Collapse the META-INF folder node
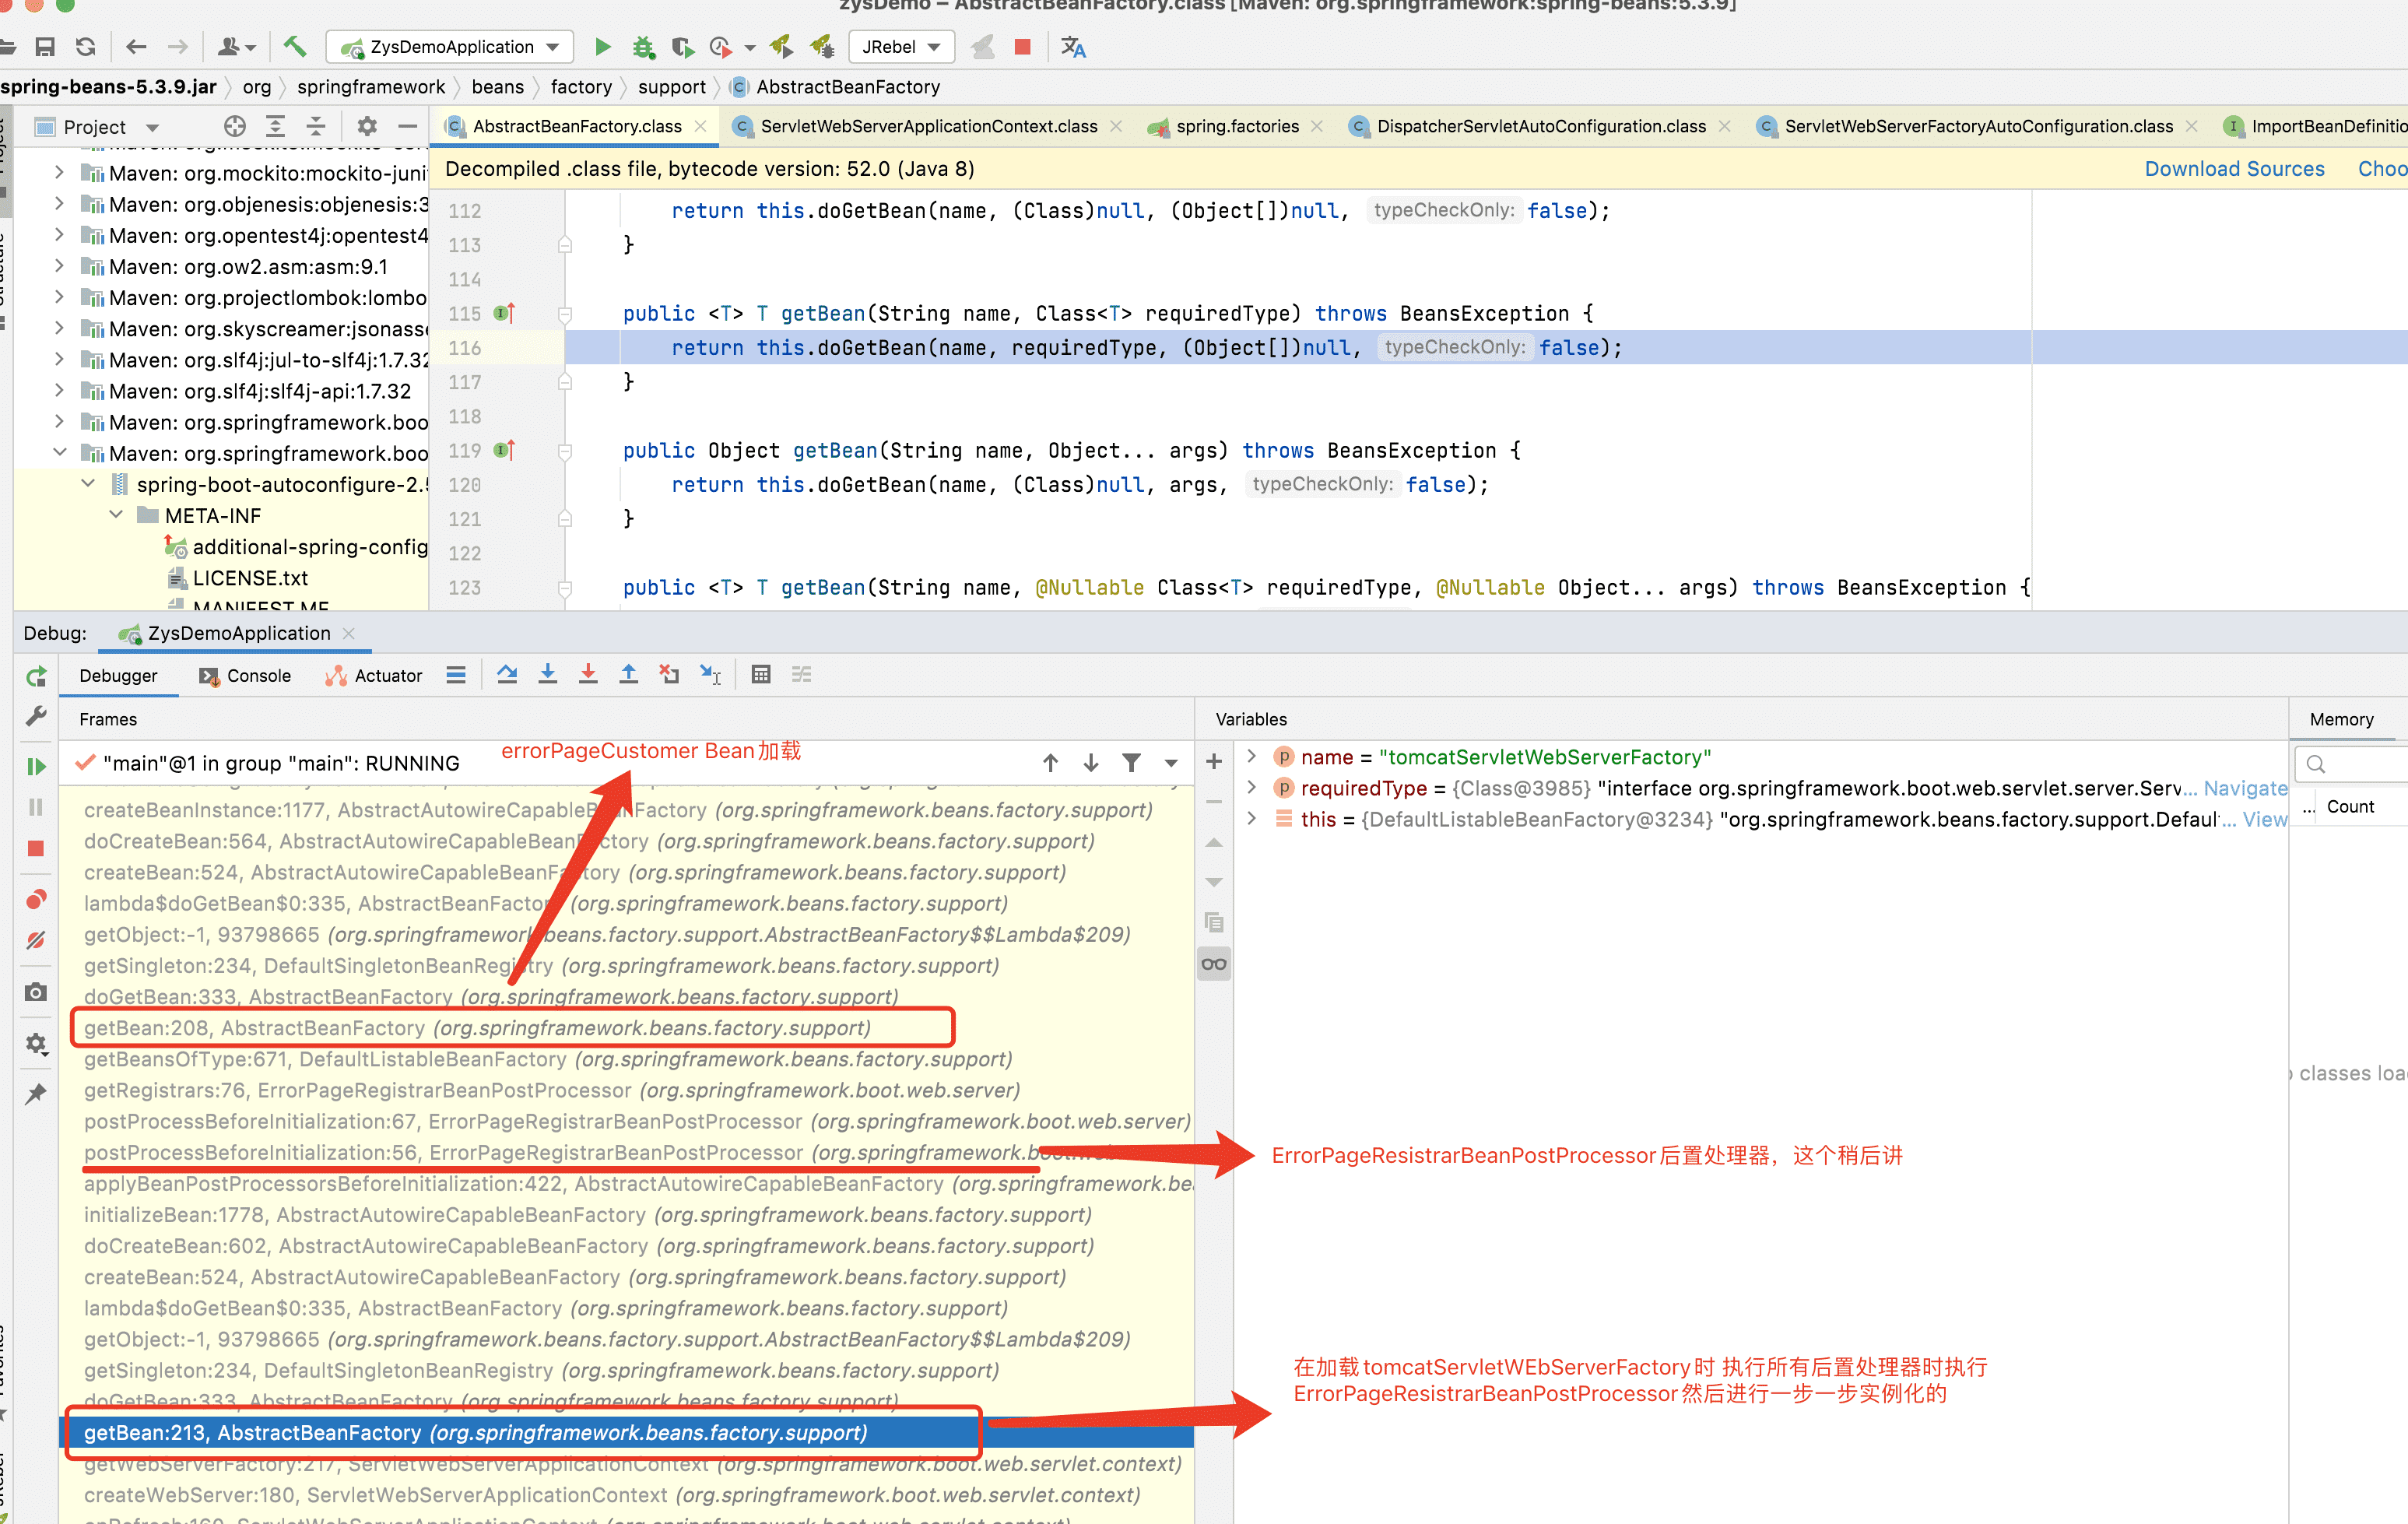The height and width of the screenshot is (1524, 2408). click(x=116, y=515)
